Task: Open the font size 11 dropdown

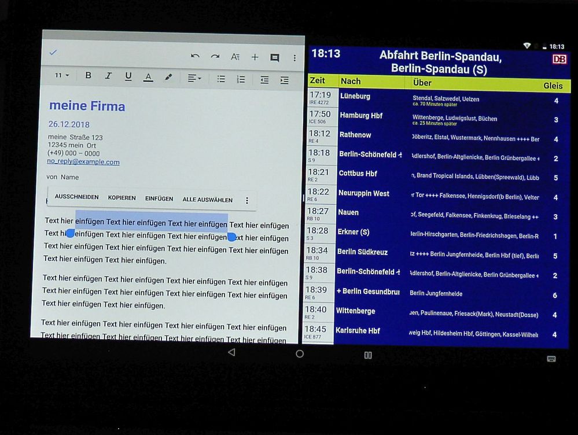Action: point(61,75)
